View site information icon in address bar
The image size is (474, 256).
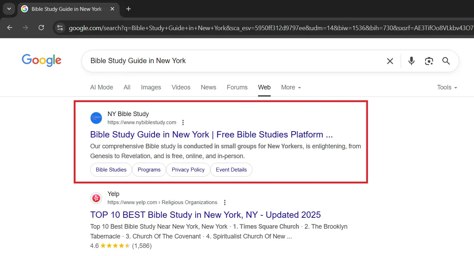tap(60, 28)
